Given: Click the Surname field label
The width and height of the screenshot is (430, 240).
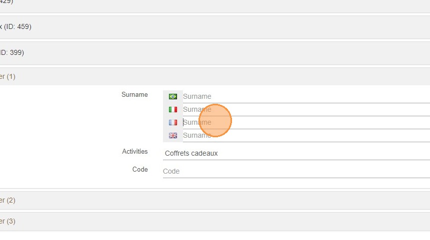Looking at the screenshot, I should [134, 95].
